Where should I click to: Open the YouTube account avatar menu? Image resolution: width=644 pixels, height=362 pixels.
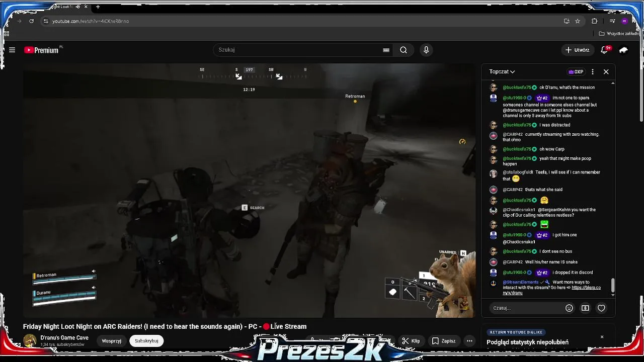pos(623,50)
